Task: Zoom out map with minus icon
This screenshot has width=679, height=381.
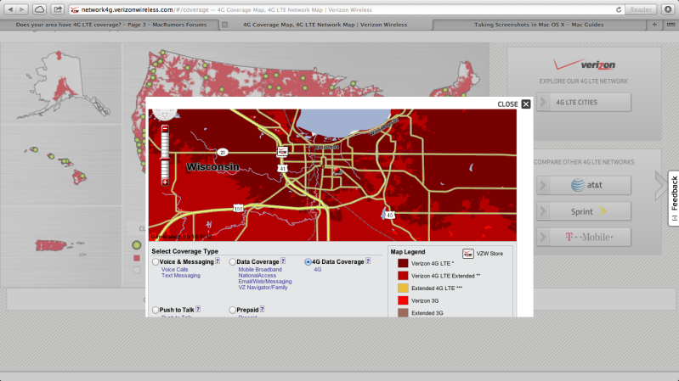Action: tap(165, 129)
